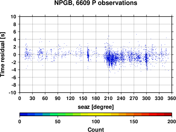Select the dark red colorbar segment at 200
Viewport: 176px width, 132px height.
click(x=168, y=114)
